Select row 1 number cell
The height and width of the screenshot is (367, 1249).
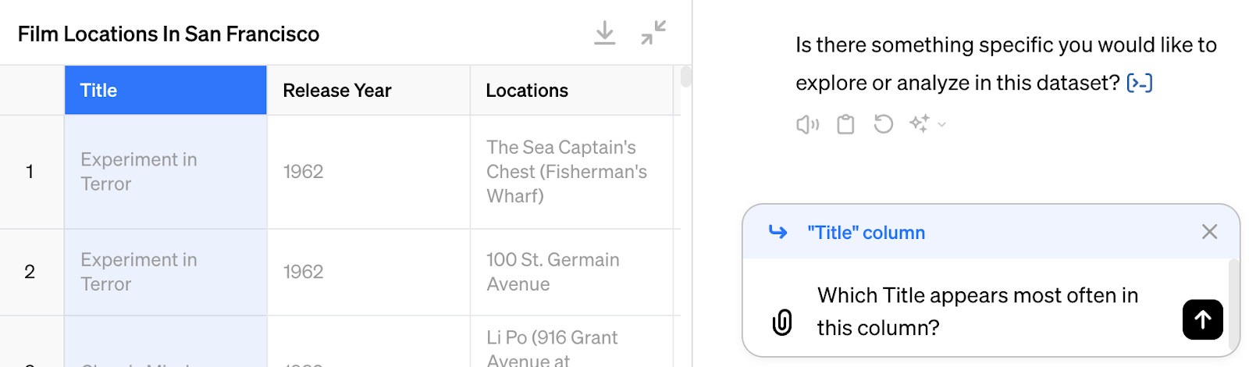(32, 172)
